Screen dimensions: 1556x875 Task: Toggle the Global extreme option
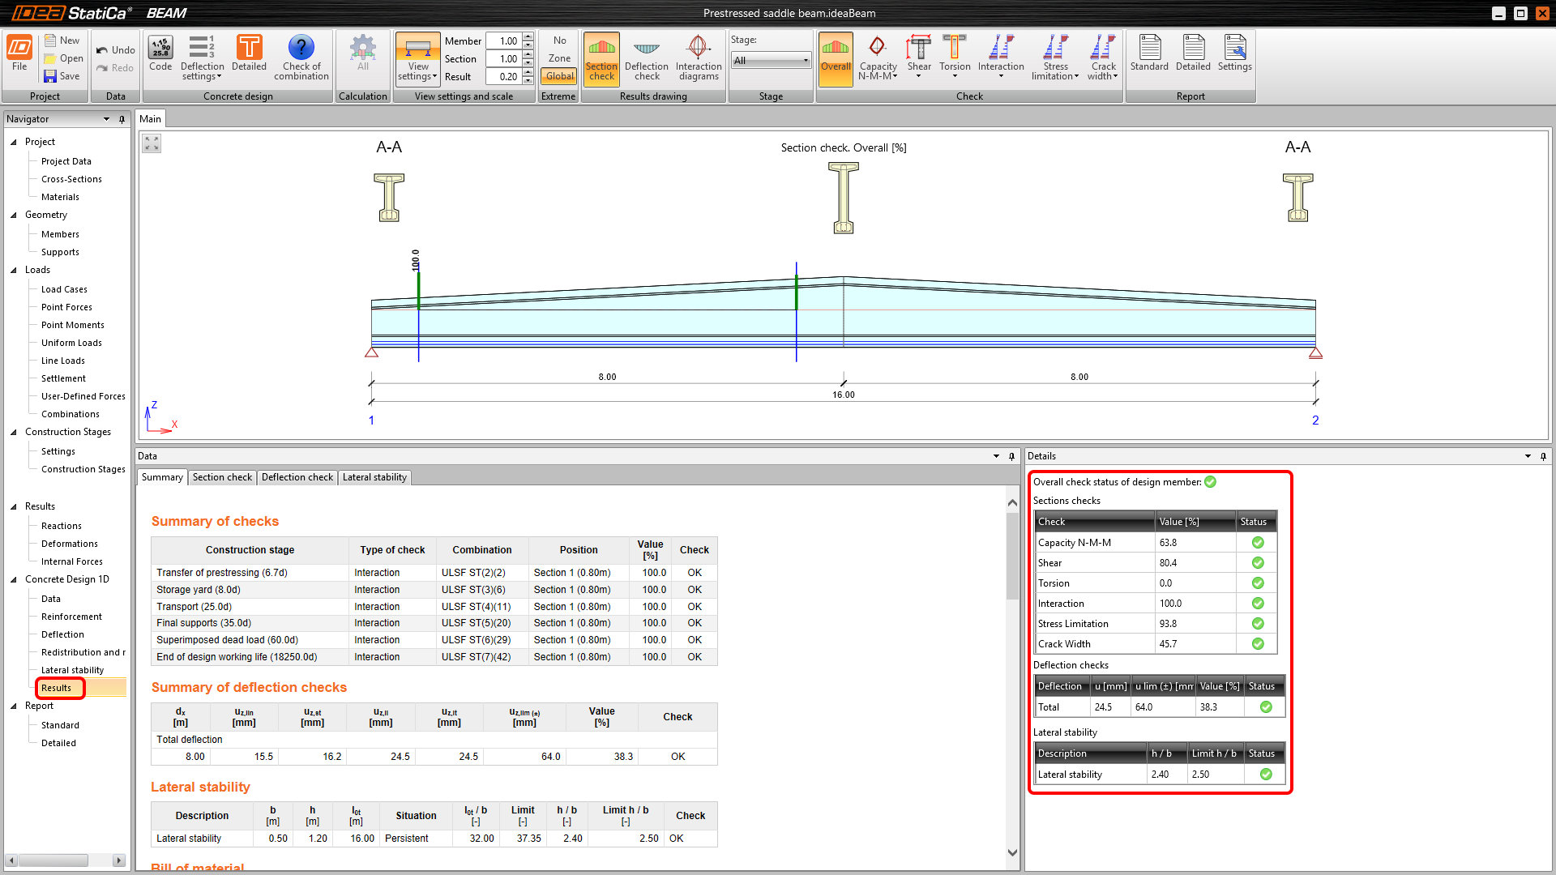(559, 76)
